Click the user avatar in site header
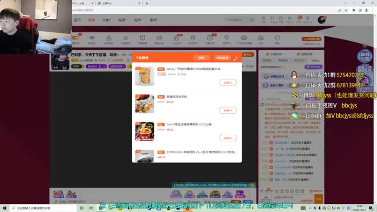 point(321,20)
